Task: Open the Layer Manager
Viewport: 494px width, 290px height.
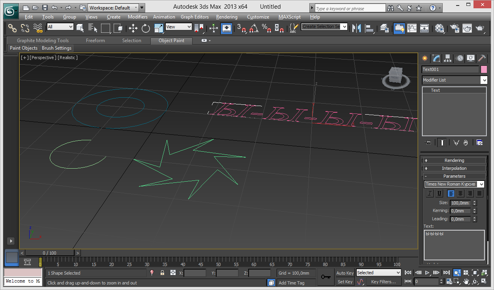Action: click(x=384, y=28)
